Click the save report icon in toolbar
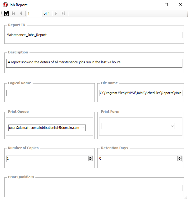Image resolution: width=188 pixels, height=200 pixels. click(7, 13)
